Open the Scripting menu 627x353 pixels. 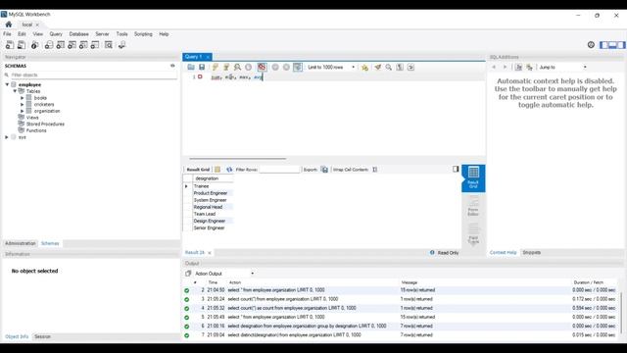tap(143, 34)
